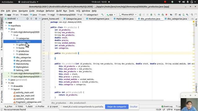Click the Debug app bug icon
Viewport: 198px width, 111px height.
point(151,15)
